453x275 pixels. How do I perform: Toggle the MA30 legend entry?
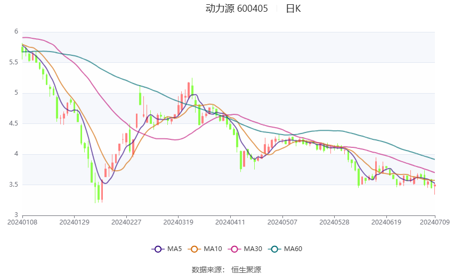(245, 249)
